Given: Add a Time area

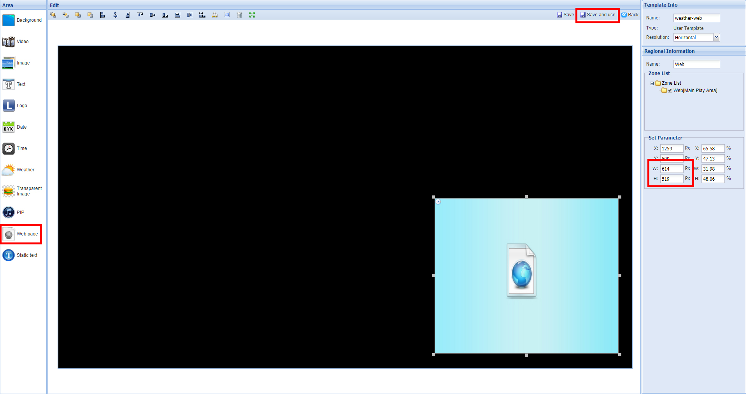Looking at the screenshot, I should pos(15,148).
